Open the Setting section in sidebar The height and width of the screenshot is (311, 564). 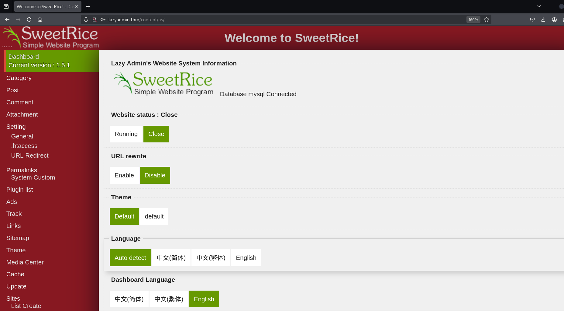tap(16, 127)
